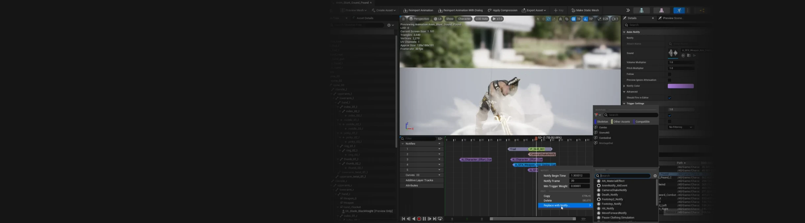
Task: Toggle the loop playback button
Action: click(x=440, y=219)
